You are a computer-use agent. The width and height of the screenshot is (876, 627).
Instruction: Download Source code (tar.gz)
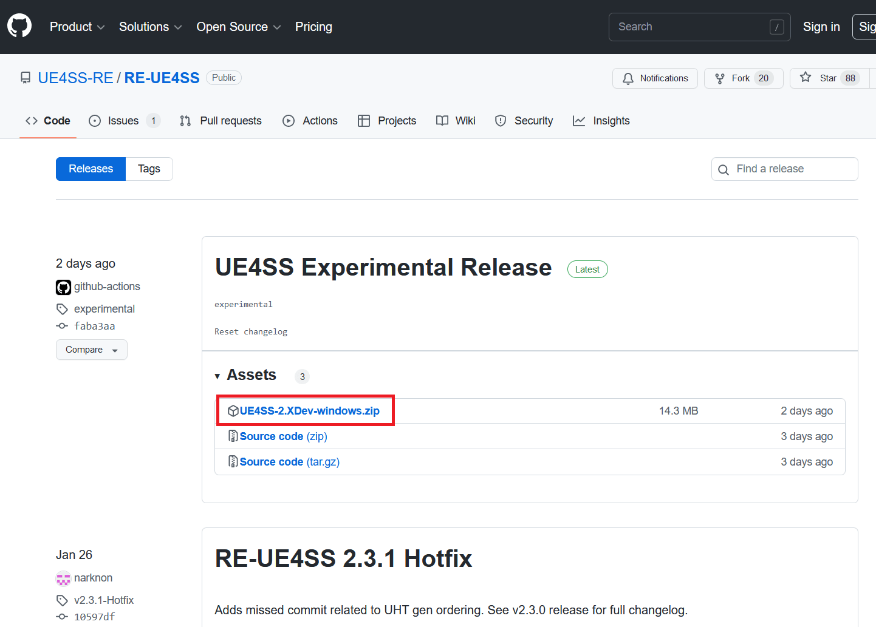pyautogui.click(x=290, y=462)
